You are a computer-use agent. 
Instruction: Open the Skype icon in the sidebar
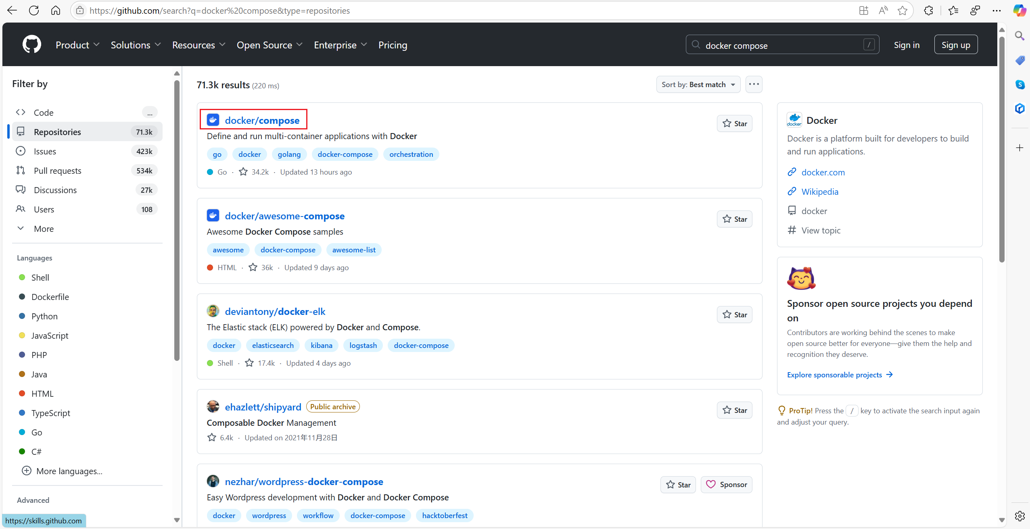click(1020, 84)
